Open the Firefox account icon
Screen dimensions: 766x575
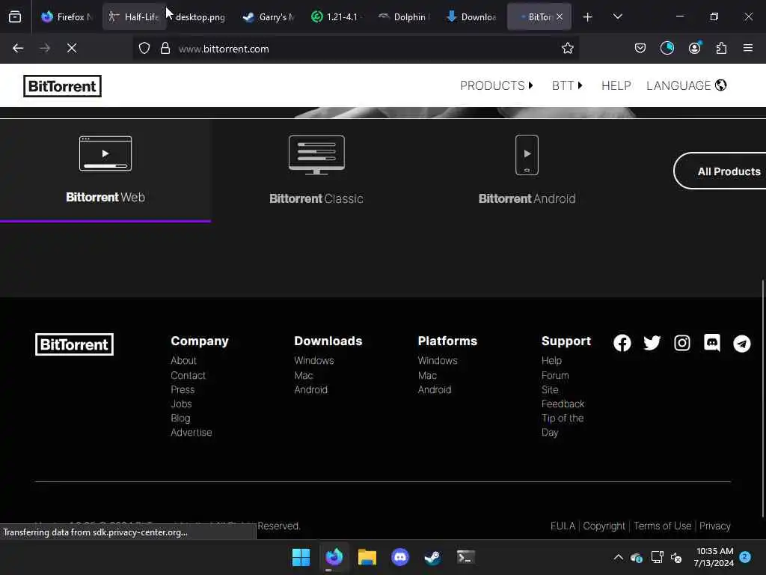pyautogui.click(x=694, y=48)
